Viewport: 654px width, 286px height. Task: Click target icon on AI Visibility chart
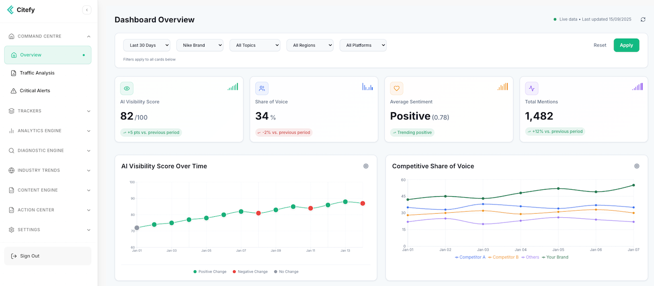(365, 166)
